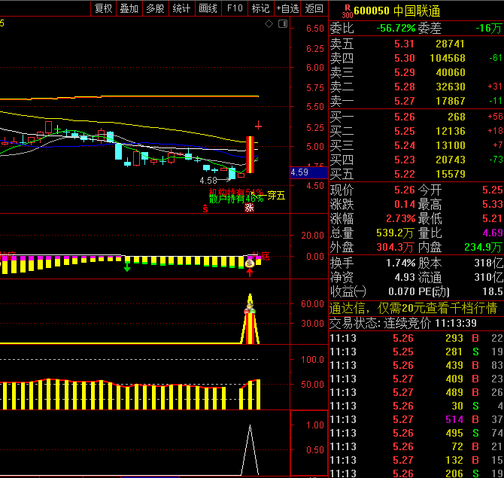Select the 买一 5.26 order row
The image size is (504, 478).
pos(416,117)
